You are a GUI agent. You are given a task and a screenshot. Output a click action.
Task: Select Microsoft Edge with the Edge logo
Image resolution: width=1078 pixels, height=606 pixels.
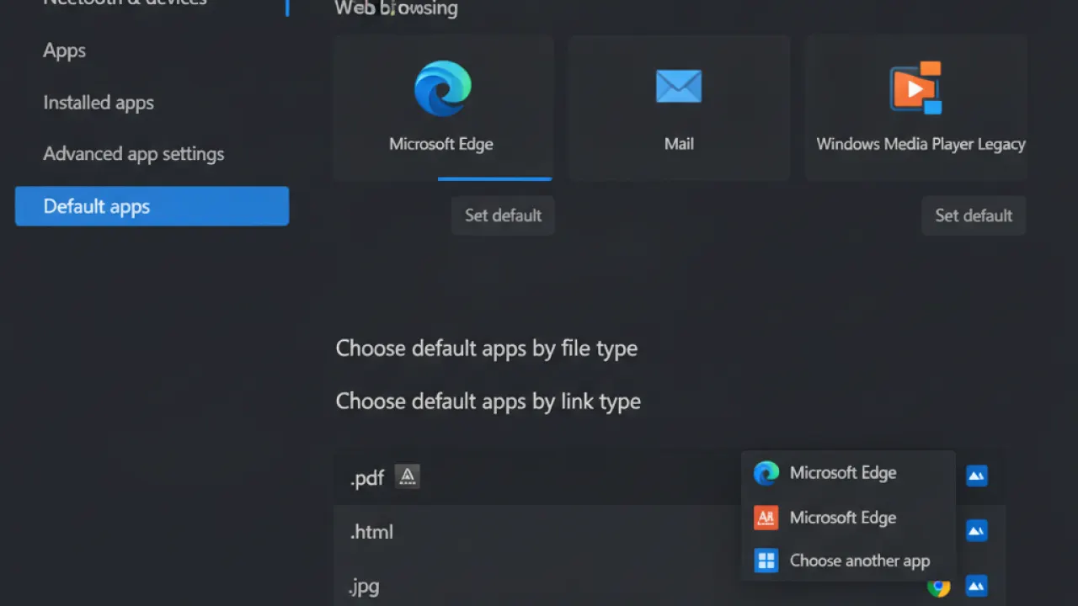click(848, 473)
